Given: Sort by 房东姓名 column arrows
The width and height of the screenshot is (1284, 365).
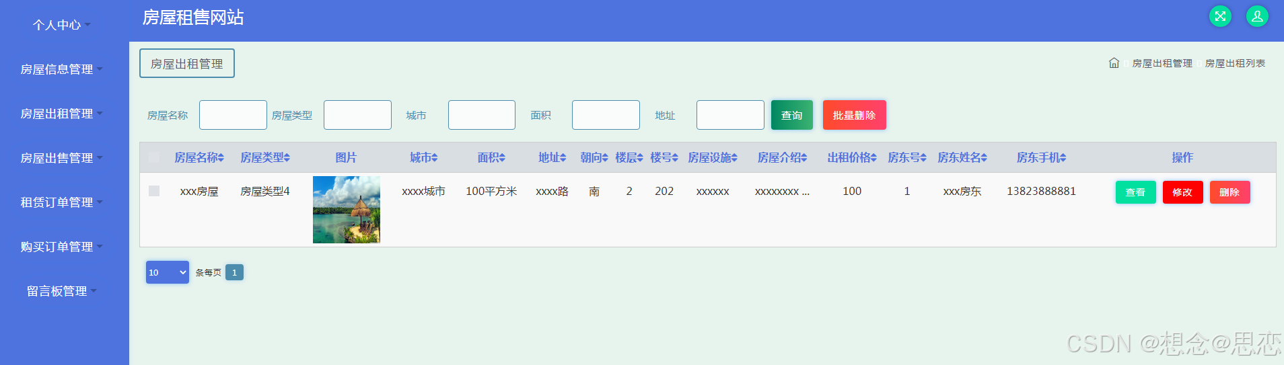Looking at the screenshot, I should tap(984, 157).
